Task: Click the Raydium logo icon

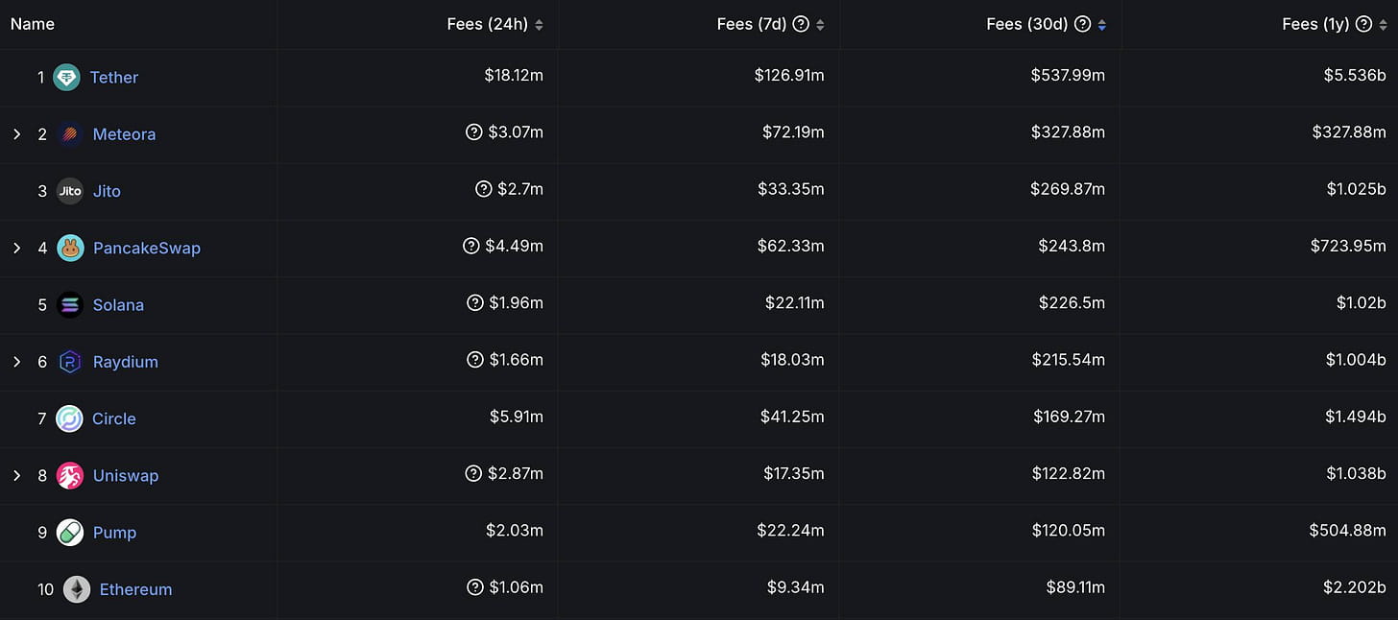Action: tap(70, 362)
